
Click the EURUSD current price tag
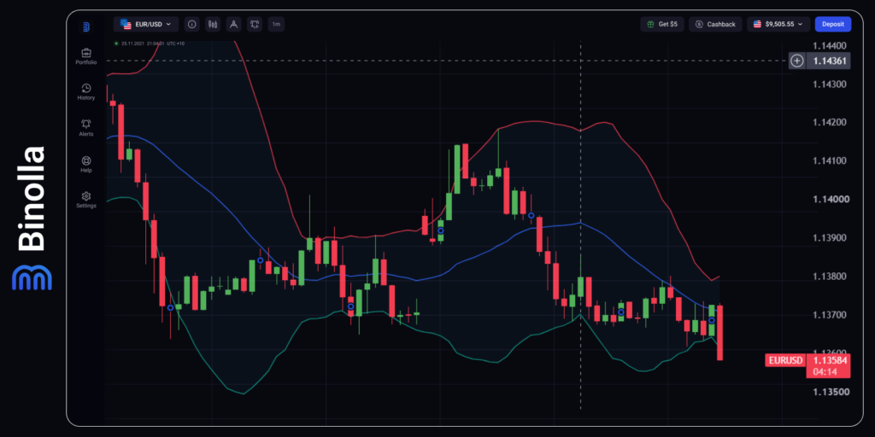pos(785,361)
